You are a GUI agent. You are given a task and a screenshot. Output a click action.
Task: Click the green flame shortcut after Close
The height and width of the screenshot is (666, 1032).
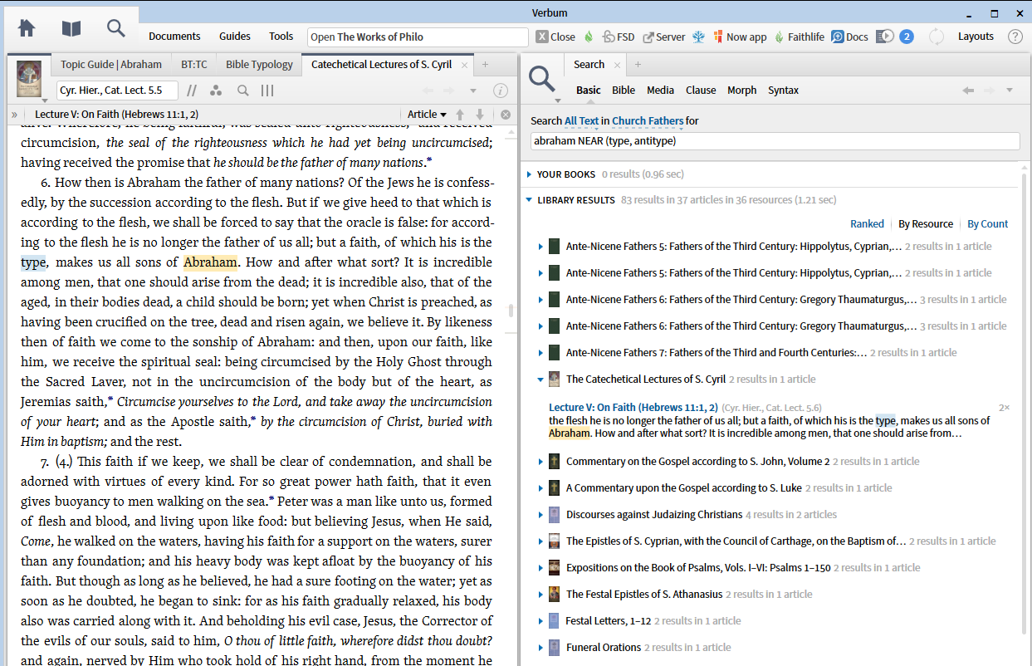(589, 37)
